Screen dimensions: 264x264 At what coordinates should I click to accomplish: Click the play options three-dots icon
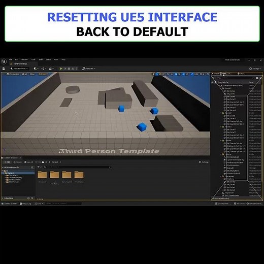point(77,69)
